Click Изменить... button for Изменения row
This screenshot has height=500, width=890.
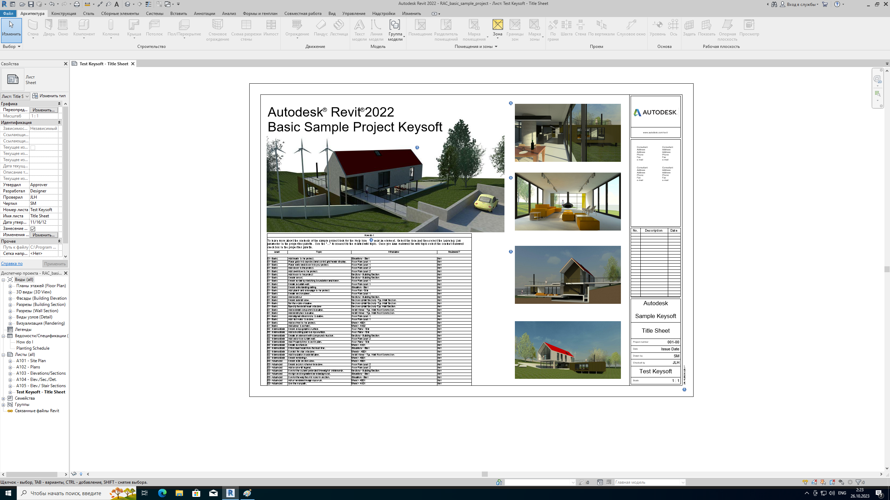tap(43, 235)
